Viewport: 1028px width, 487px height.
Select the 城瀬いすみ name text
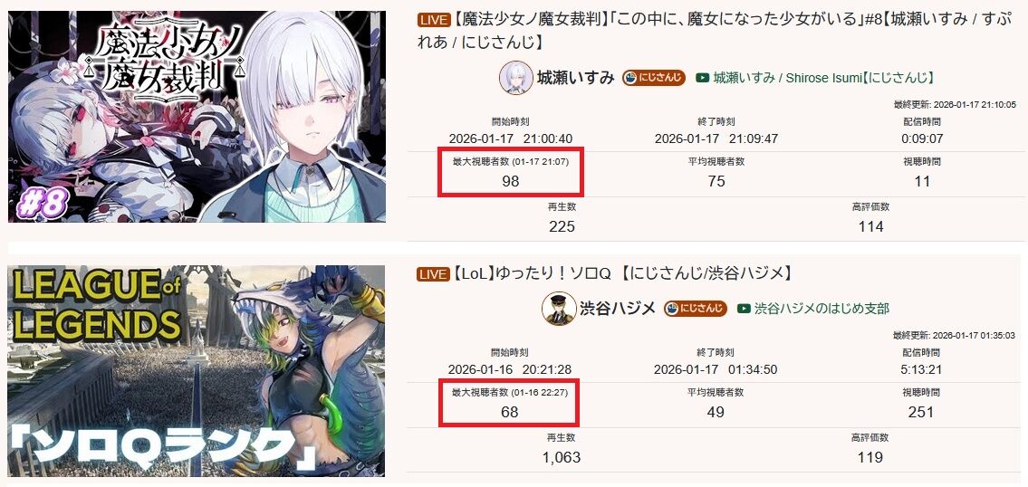tap(576, 78)
